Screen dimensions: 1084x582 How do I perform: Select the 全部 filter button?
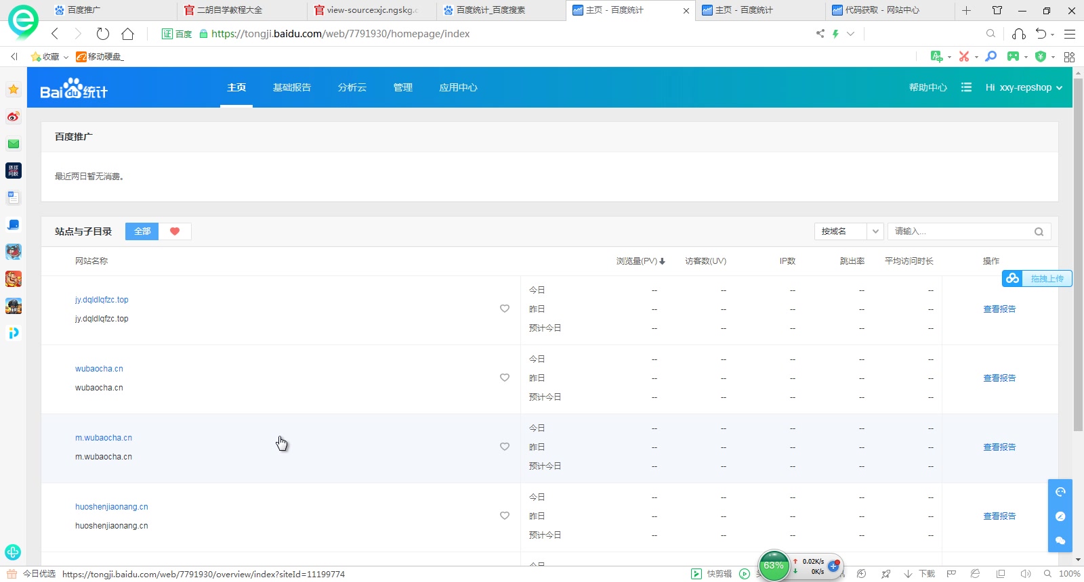[x=142, y=231]
